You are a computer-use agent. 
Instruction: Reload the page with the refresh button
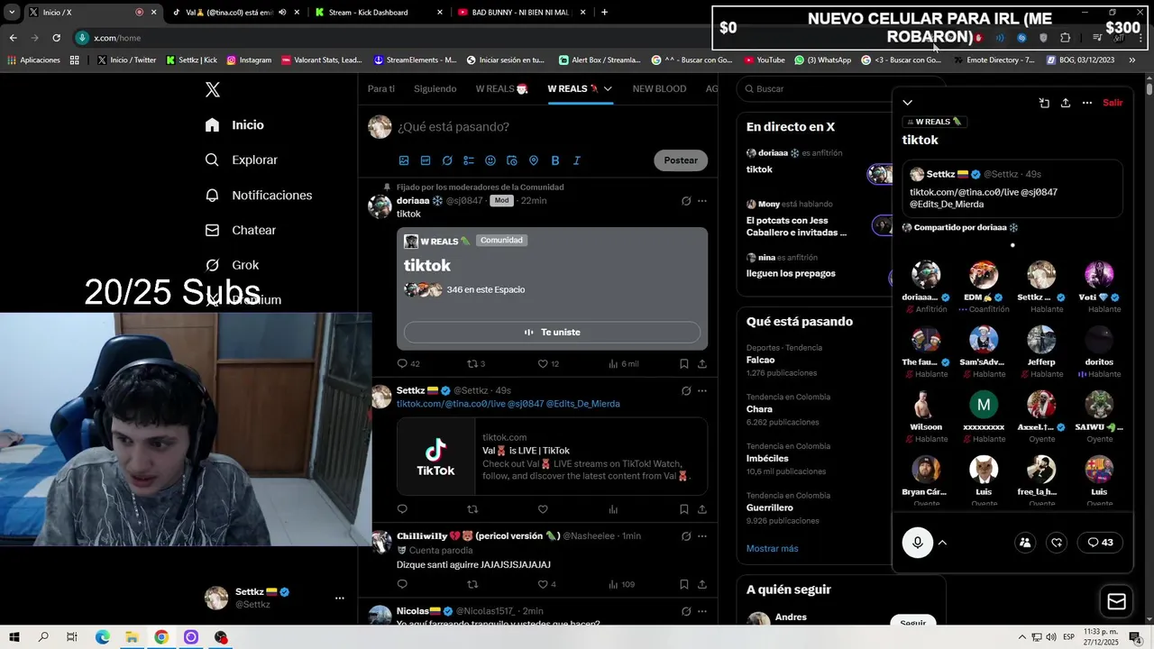56,38
